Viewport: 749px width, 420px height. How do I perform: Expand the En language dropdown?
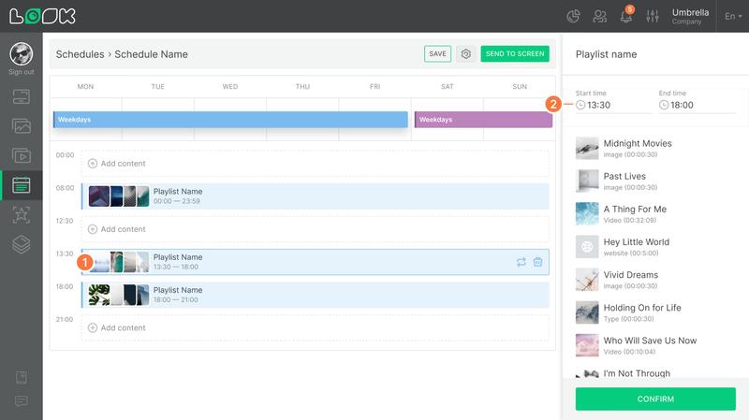point(733,16)
